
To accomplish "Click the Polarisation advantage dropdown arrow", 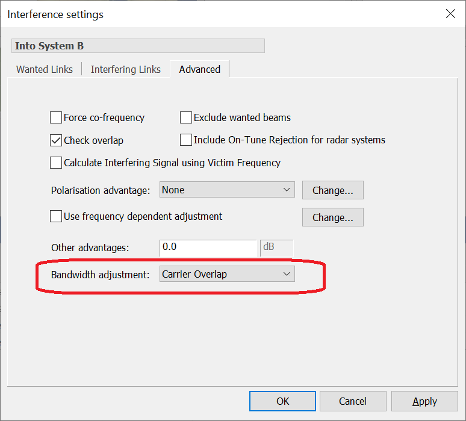I will [x=287, y=190].
